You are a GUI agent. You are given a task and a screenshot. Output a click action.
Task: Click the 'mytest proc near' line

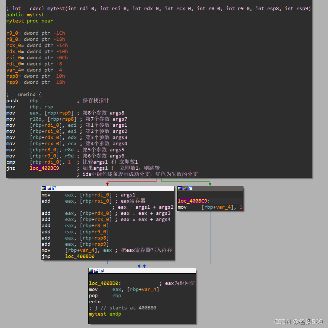pos(30,21)
